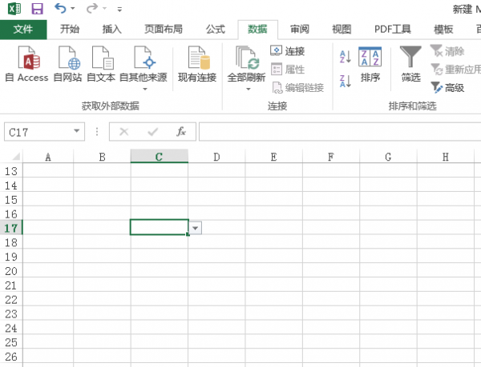Click the Excel application icon

tap(14, 9)
